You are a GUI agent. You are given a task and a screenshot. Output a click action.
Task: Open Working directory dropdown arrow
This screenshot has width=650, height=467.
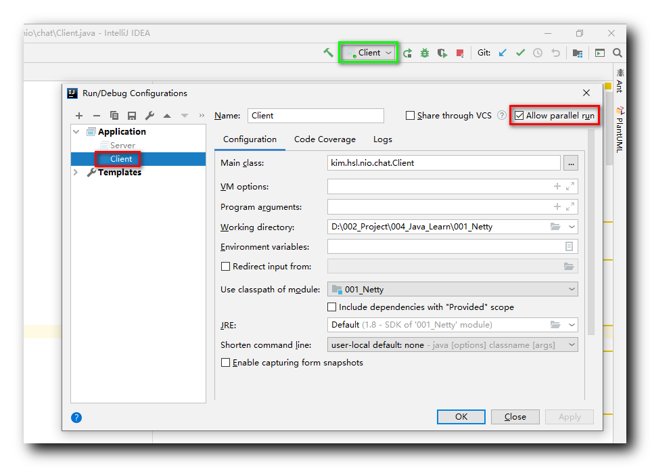pyautogui.click(x=572, y=227)
